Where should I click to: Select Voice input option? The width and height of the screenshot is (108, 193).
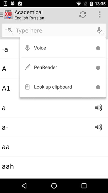tap(63, 48)
